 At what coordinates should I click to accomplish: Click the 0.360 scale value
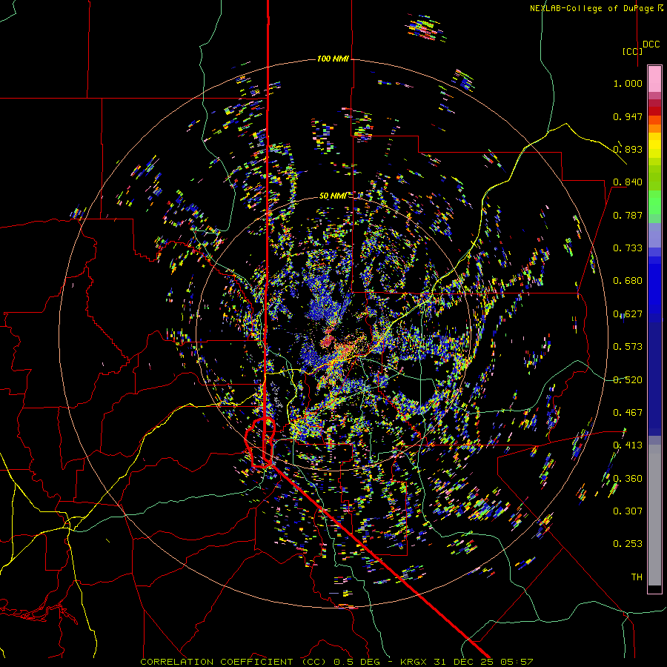tap(628, 479)
